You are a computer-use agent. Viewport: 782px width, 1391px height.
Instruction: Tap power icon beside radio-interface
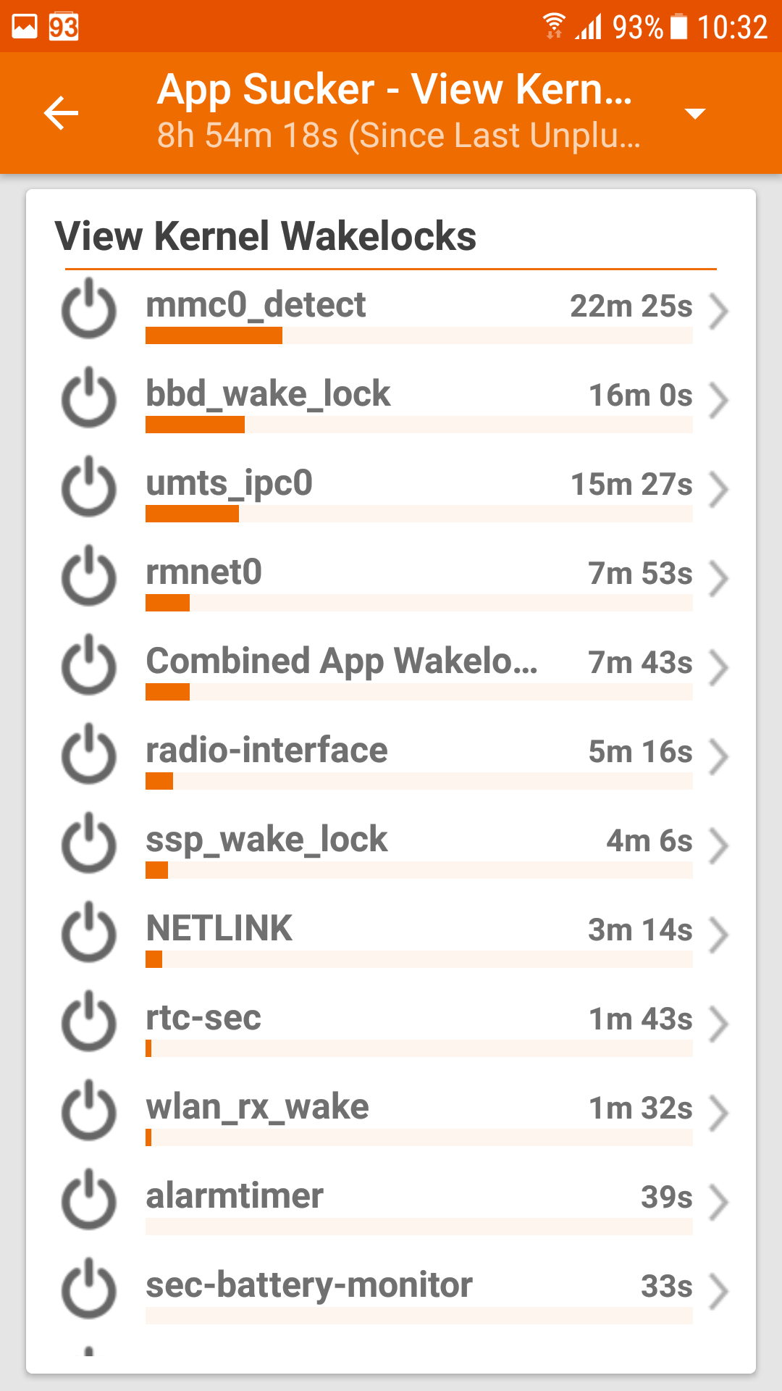click(x=89, y=755)
